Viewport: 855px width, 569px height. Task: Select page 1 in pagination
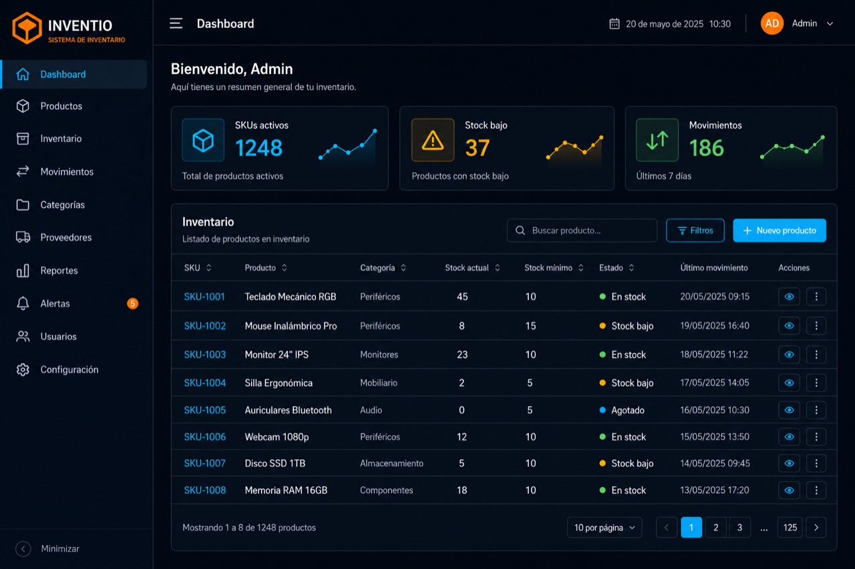691,527
